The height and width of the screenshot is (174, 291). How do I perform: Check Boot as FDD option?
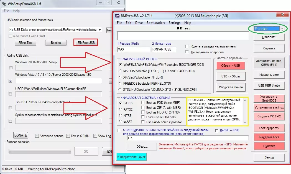pyautogui.click(x=143, y=102)
